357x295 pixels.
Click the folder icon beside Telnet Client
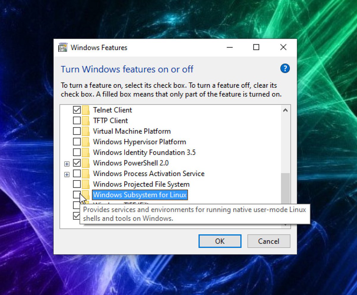[86, 110]
